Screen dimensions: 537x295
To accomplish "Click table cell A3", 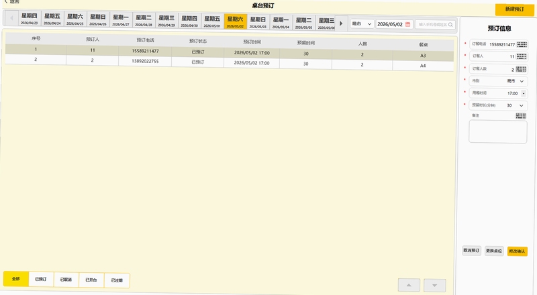I will point(423,56).
